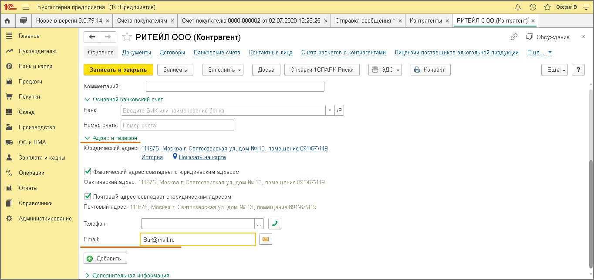Open the discussions chat tab icon

click(x=24, y=20)
